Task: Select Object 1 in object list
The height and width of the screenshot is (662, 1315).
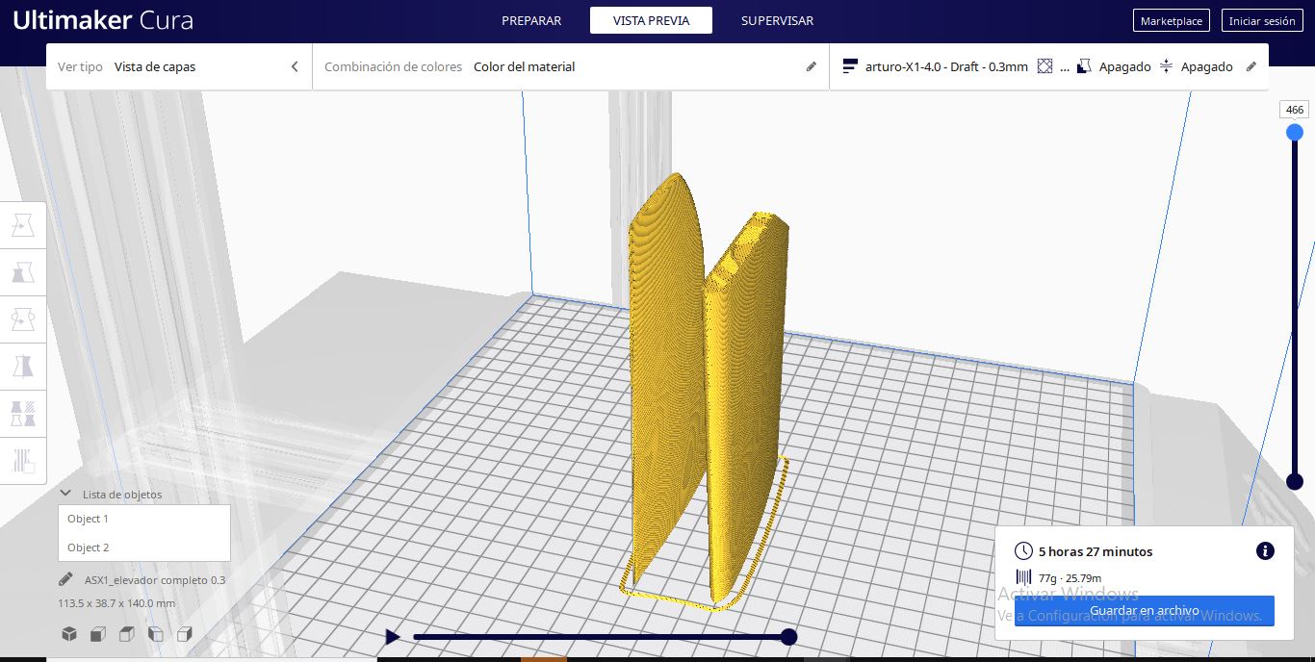Action: (144, 519)
